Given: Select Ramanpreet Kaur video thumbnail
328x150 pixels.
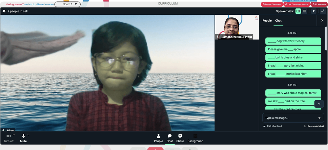Looking at the screenshot, I should 237,27.
